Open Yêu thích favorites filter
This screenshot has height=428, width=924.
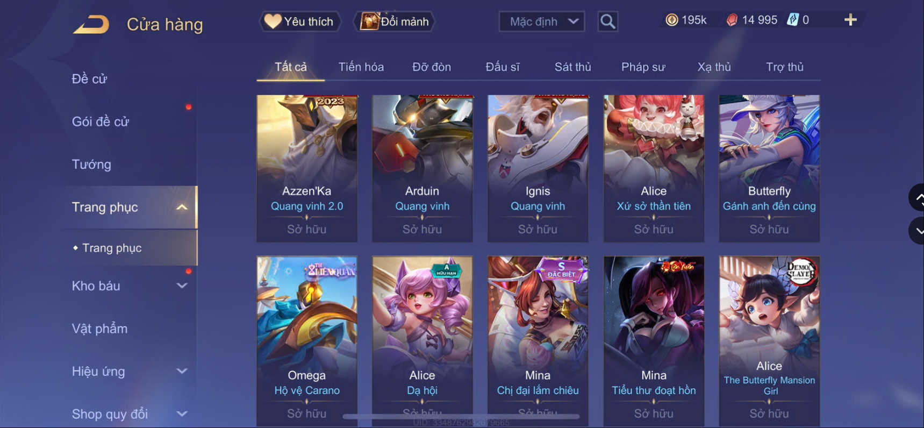(x=300, y=22)
